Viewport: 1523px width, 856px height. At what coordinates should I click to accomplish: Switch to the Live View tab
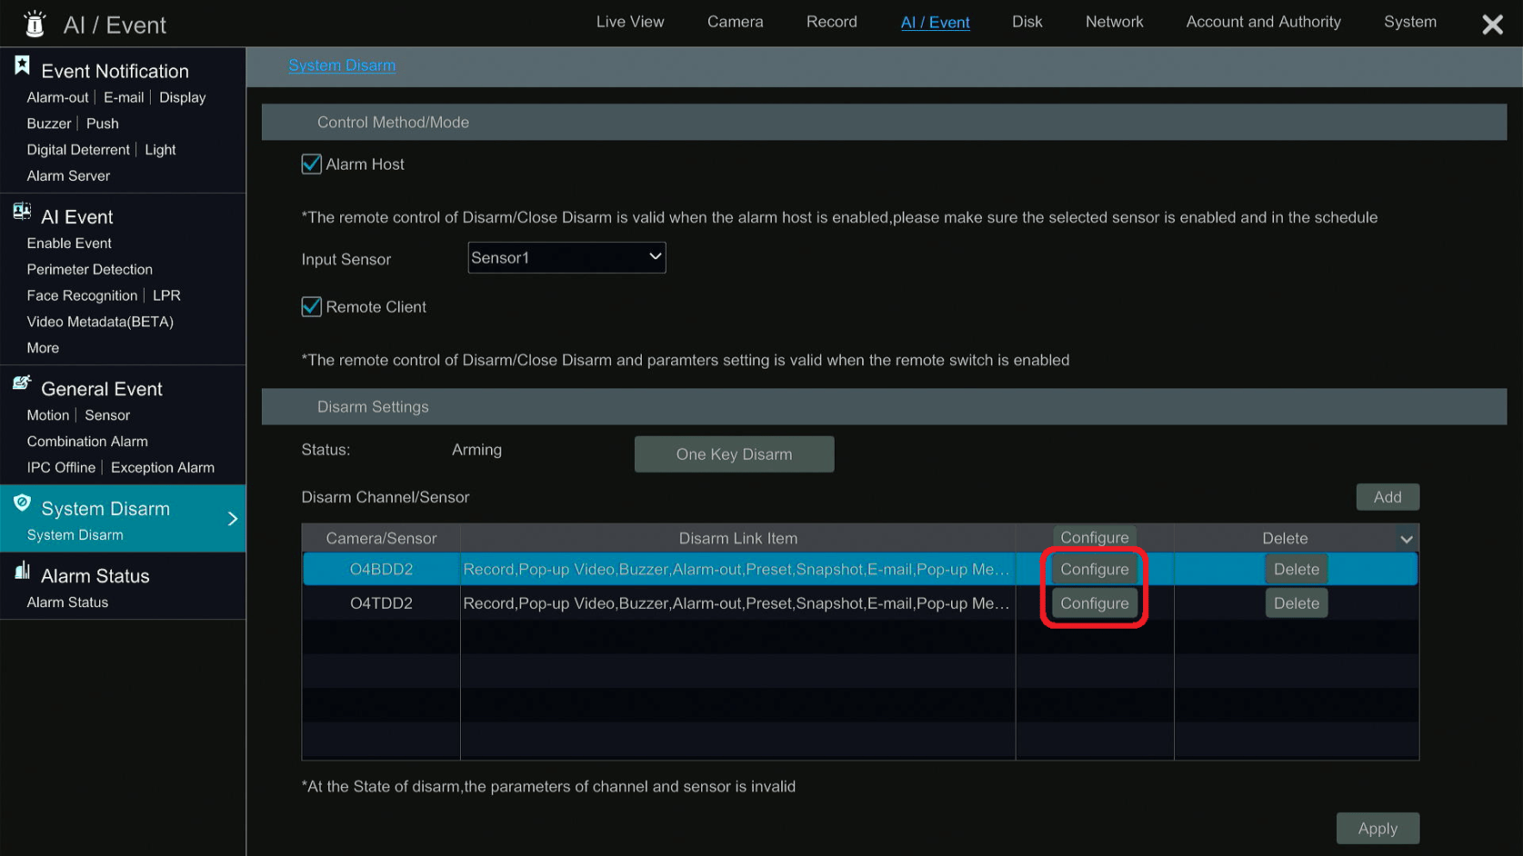tap(630, 21)
